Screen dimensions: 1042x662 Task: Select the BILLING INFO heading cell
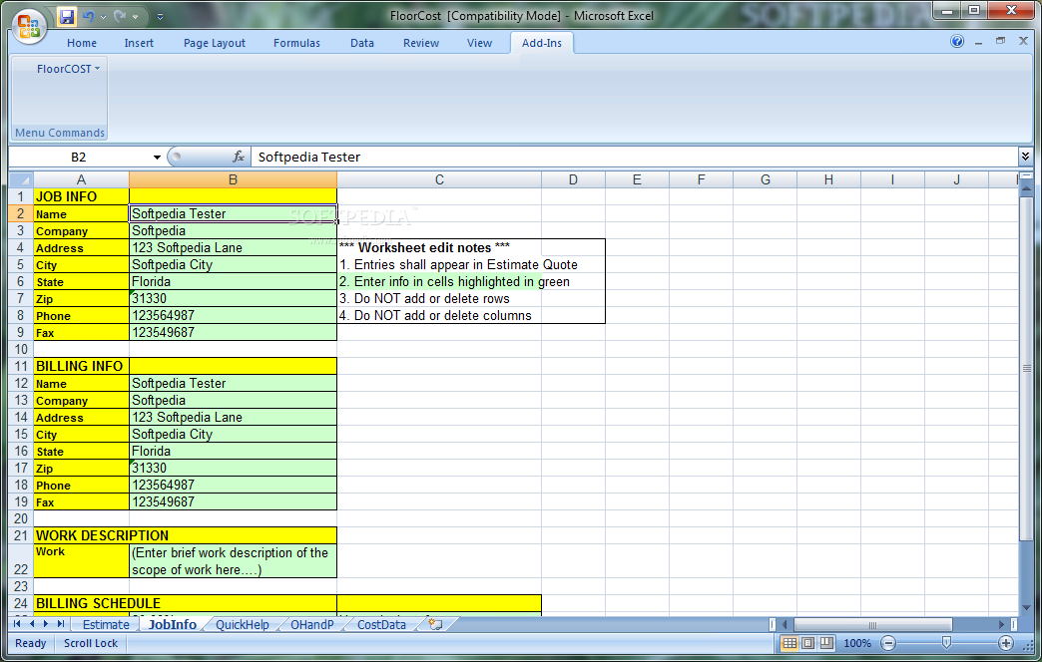click(x=81, y=367)
